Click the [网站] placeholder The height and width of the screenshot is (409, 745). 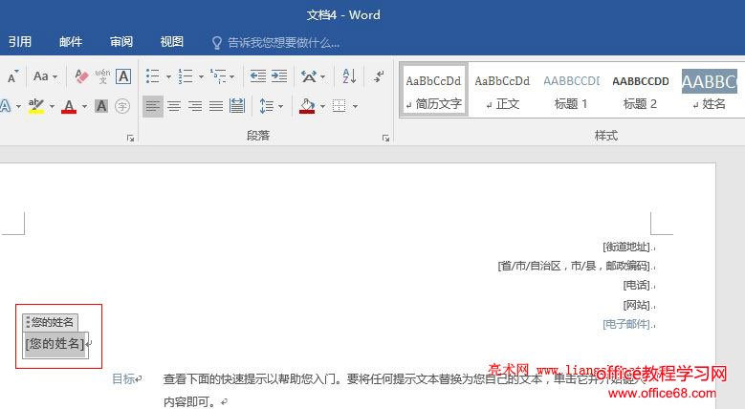tap(637, 305)
